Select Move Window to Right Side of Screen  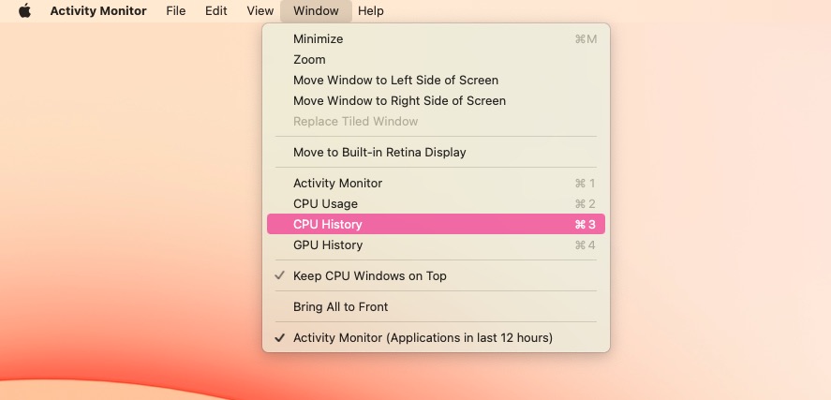click(x=399, y=101)
